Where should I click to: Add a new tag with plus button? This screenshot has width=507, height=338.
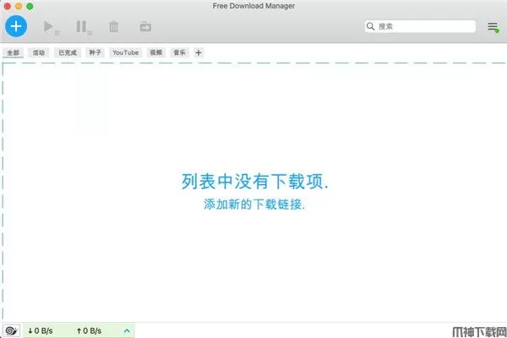point(199,52)
